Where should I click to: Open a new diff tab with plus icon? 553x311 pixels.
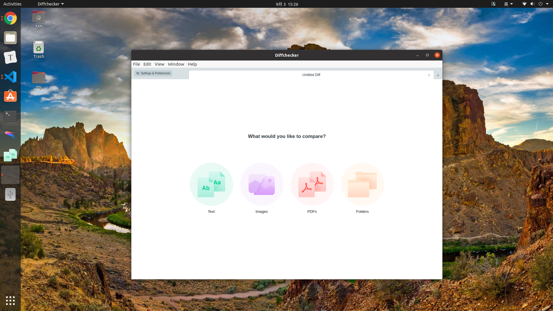click(x=438, y=75)
